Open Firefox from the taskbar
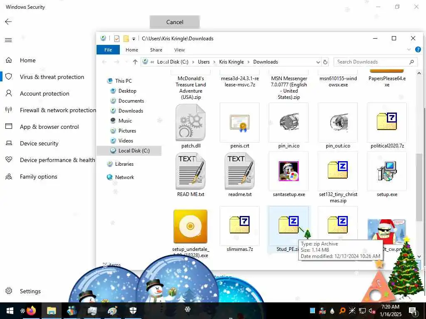426x319 pixels. point(31,310)
